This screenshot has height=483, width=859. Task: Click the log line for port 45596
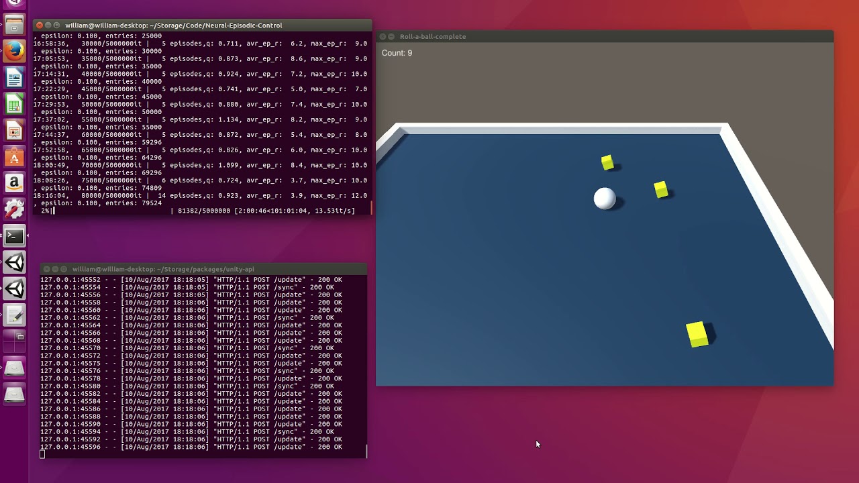[x=191, y=447]
